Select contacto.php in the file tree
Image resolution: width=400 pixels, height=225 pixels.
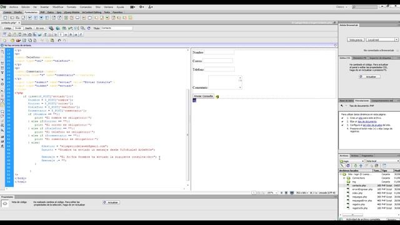[x=359, y=186]
